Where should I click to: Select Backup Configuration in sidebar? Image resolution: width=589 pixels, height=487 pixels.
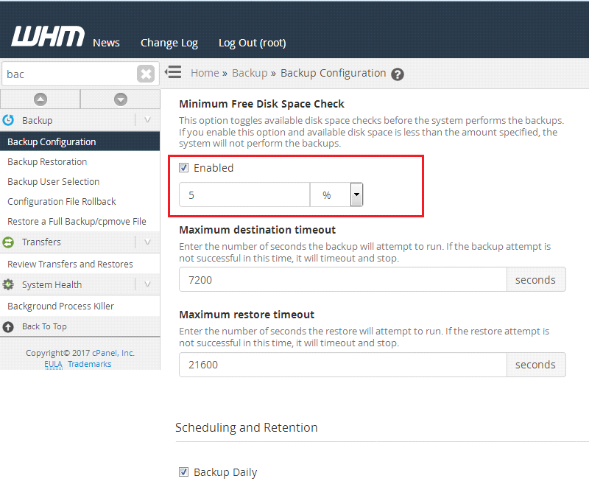click(80, 141)
